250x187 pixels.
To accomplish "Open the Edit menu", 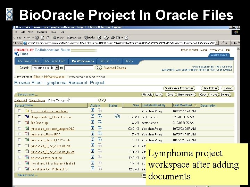I will [23, 32].
